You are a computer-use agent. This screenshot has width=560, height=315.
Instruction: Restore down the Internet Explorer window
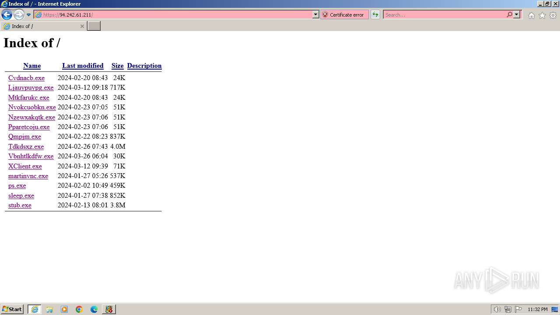pos(547,4)
